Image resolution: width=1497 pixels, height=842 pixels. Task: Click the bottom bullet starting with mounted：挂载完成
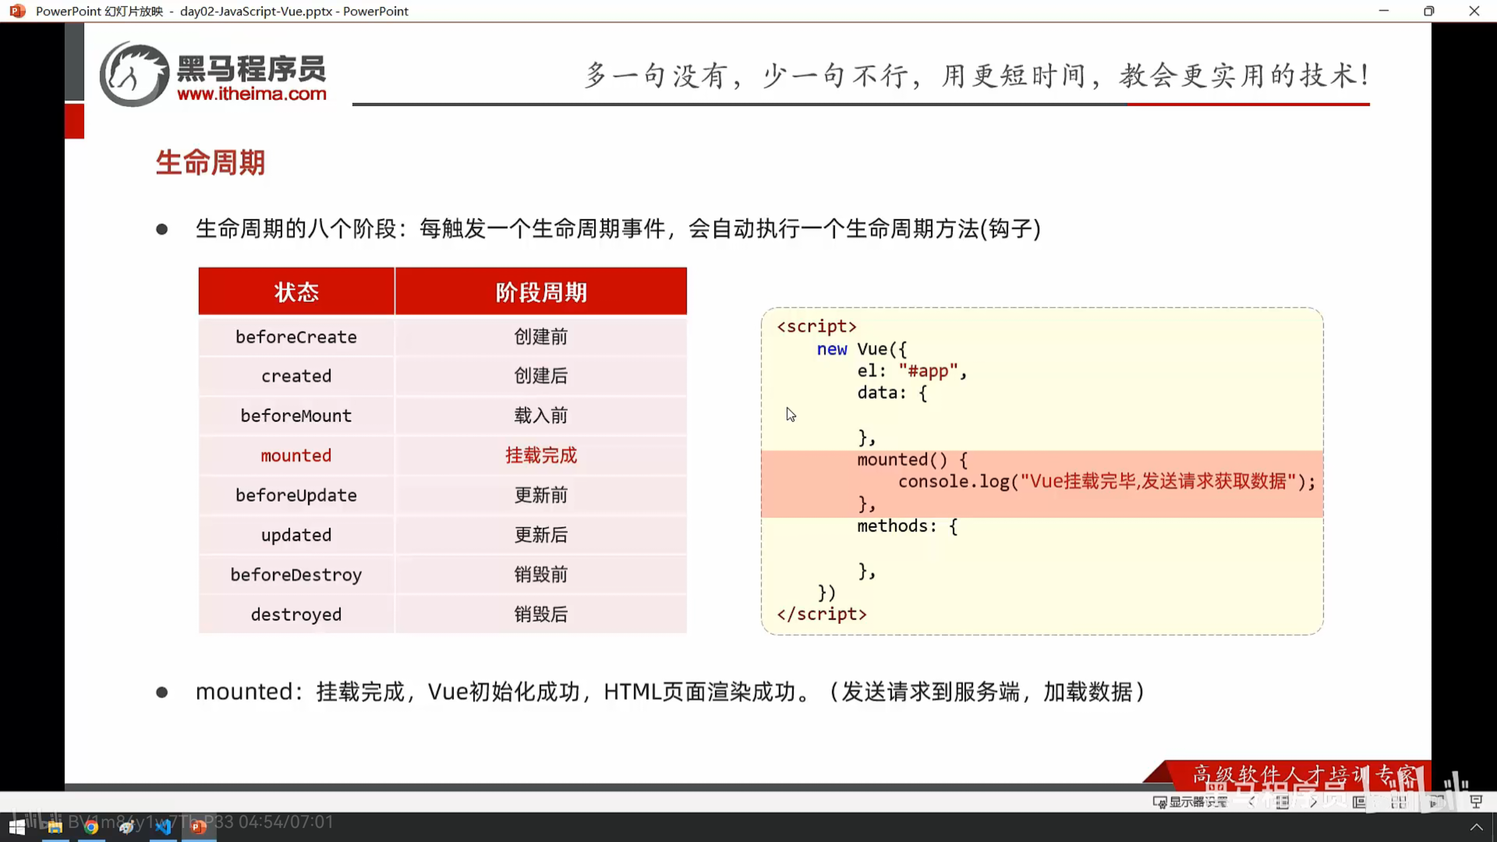click(670, 692)
